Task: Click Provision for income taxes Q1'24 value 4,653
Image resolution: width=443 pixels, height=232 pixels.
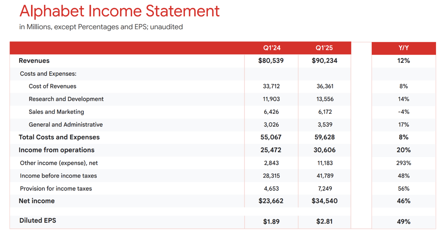Action: [271, 188]
